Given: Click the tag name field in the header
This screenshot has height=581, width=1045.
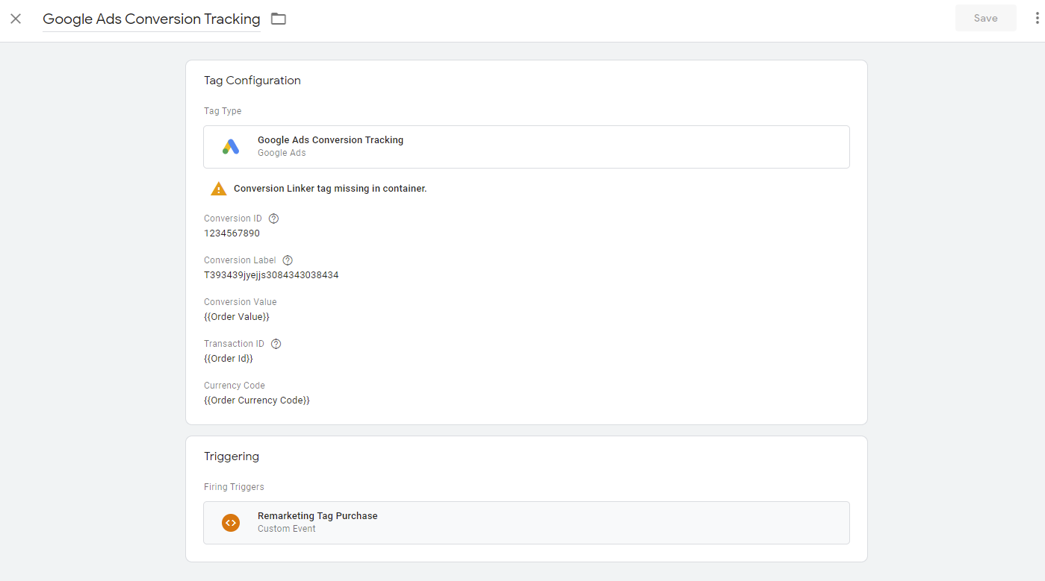Looking at the screenshot, I should [x=152, y=19].
